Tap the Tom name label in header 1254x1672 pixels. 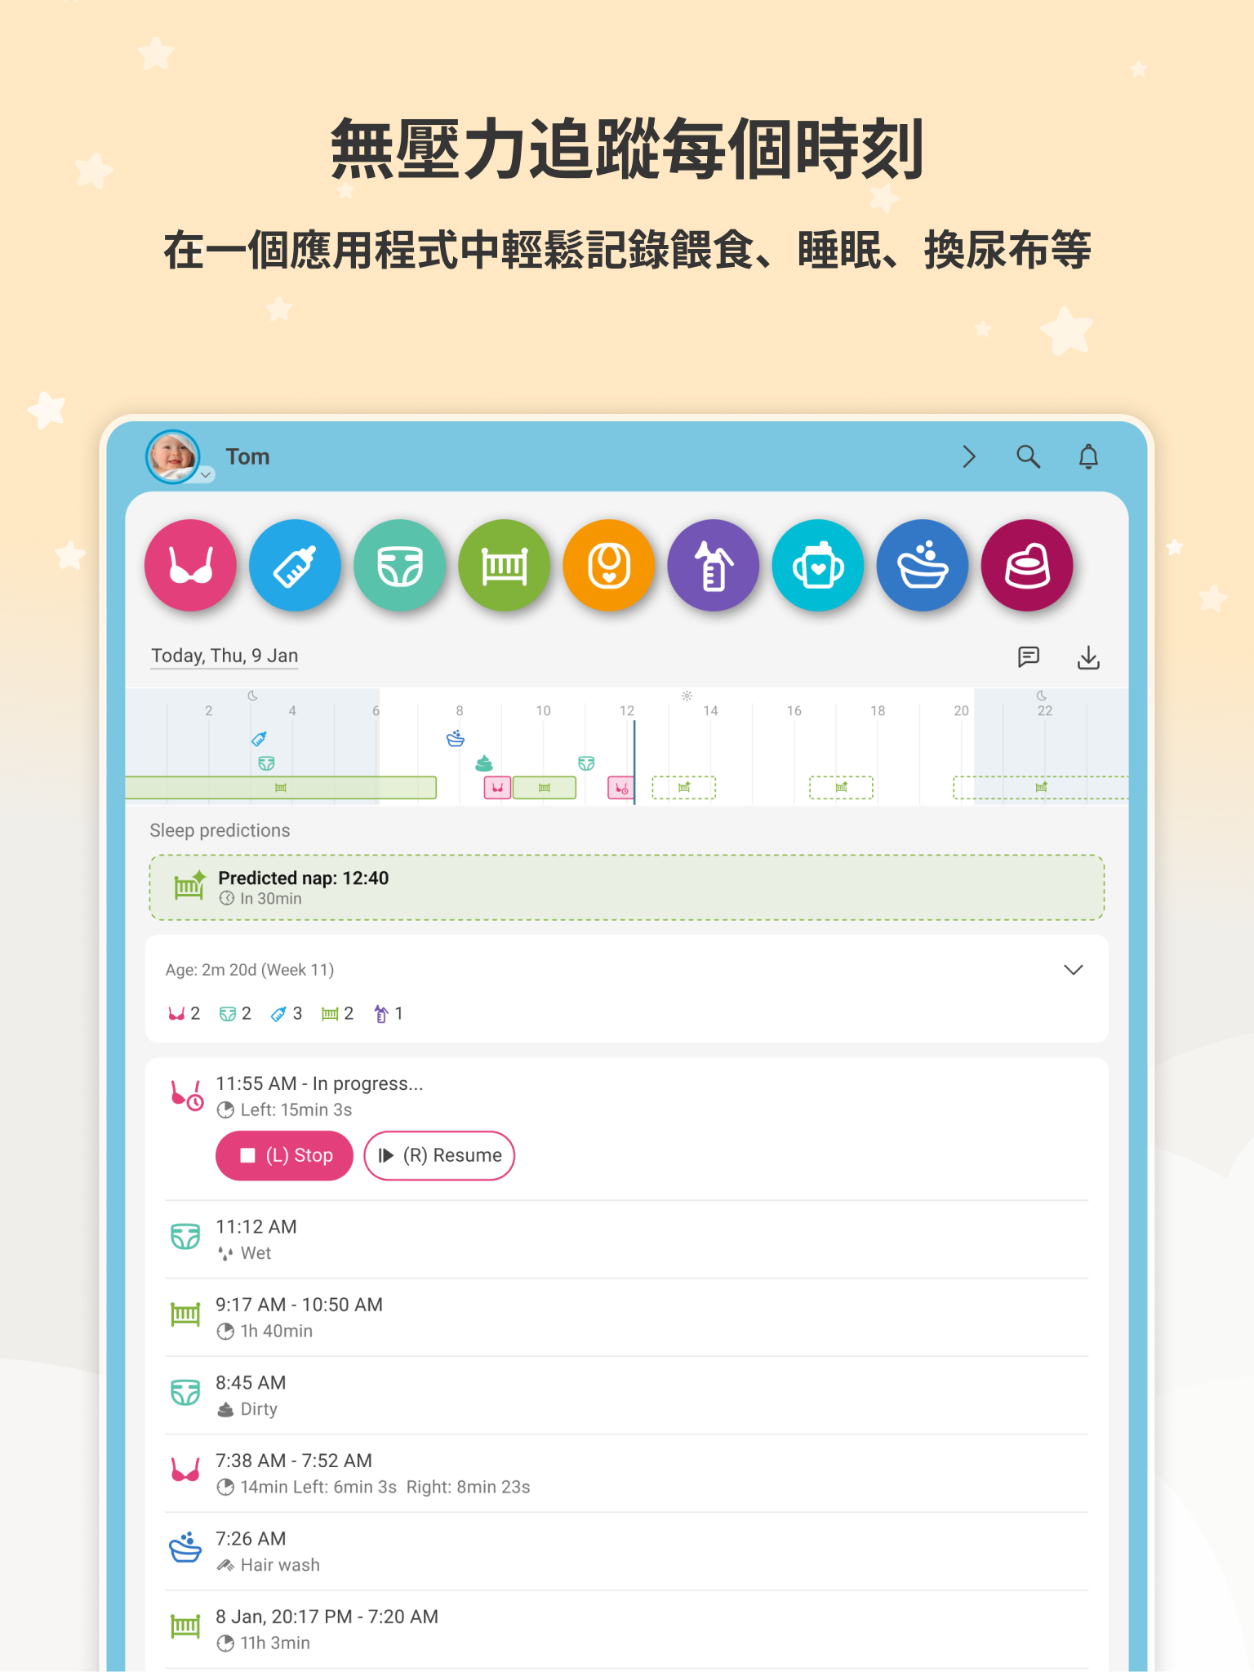coord(247,456)
